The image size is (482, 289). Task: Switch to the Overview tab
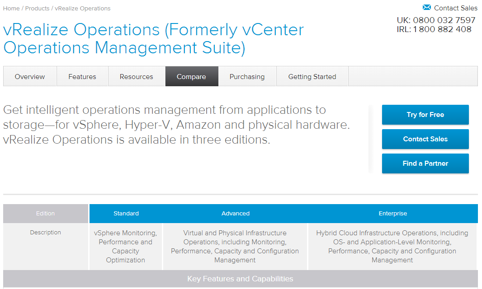pos(30,76)
